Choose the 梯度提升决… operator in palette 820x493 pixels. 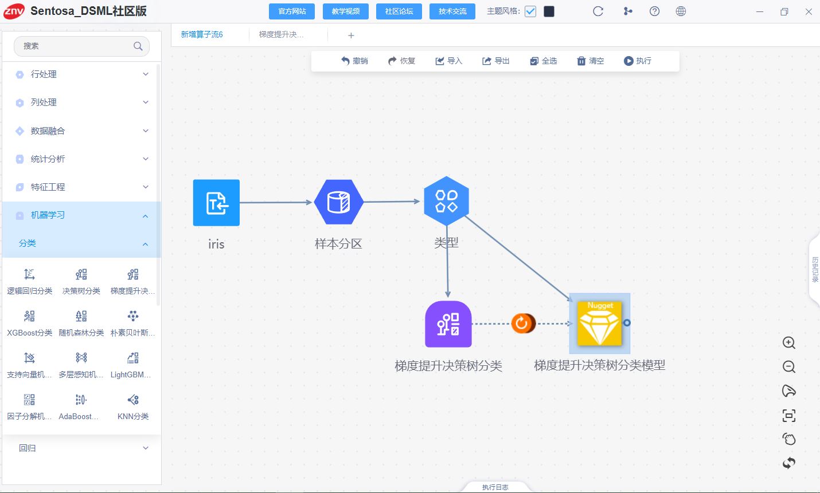coord(133,282)
